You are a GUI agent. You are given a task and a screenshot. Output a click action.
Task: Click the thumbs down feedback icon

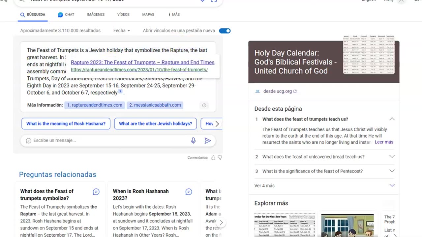pos(220,158)
